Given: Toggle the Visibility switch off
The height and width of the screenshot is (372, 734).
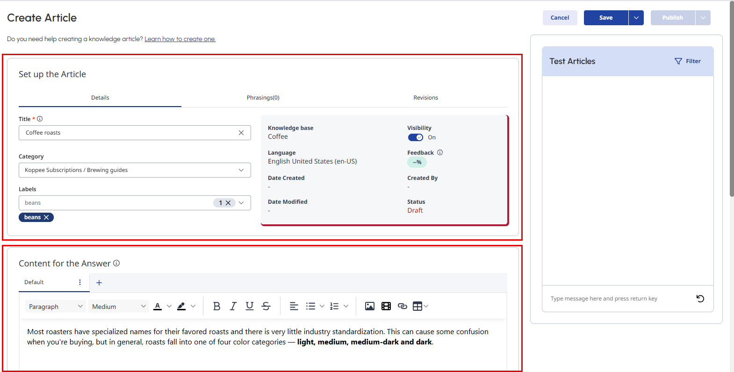Looking at the screenshot, I should 415,137.
